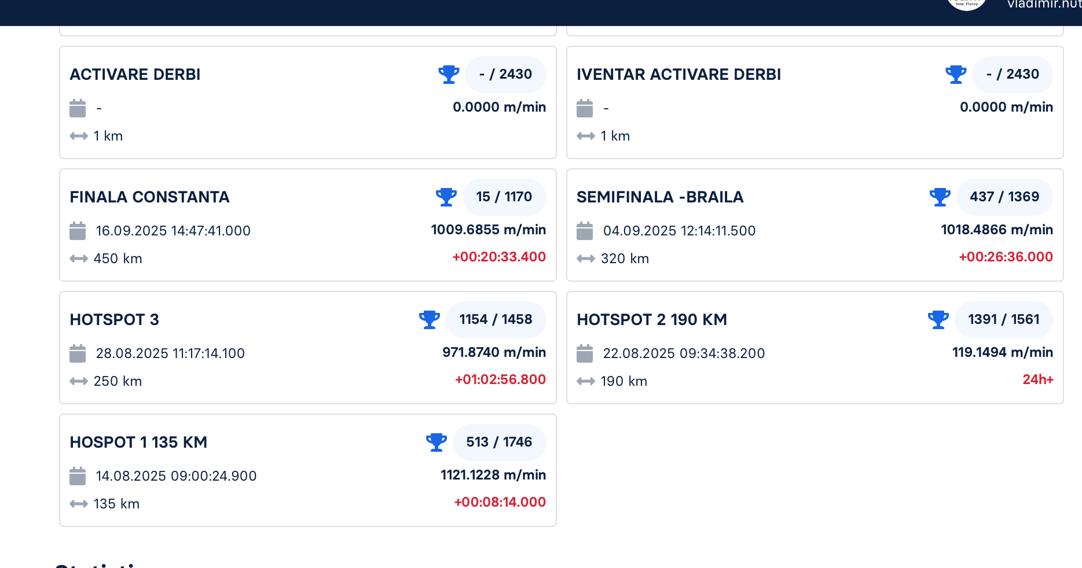Click the HOSPOT 1 135 KM trophy icon
This screenshot has width=1082, height=568.
(x=436, y=442)
